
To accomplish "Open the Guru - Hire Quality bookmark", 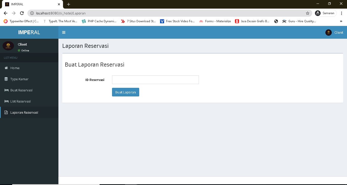I will pos(299,21).
